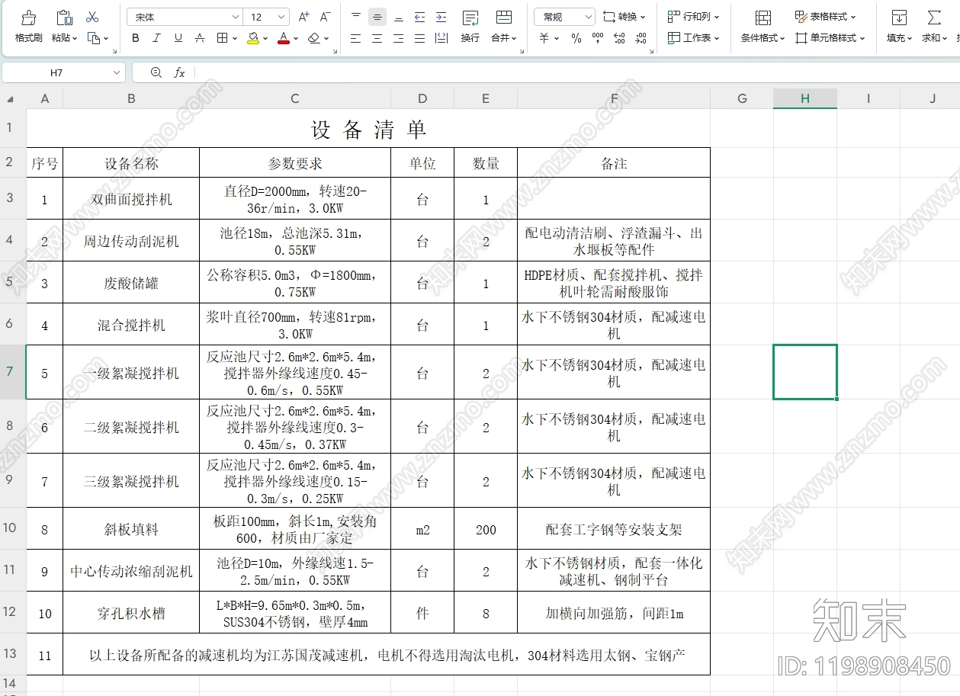Open Table Styles (表格样式) menu
Image resolution: width=960 pixels, height=696 pixels.
tap(825, 17)
